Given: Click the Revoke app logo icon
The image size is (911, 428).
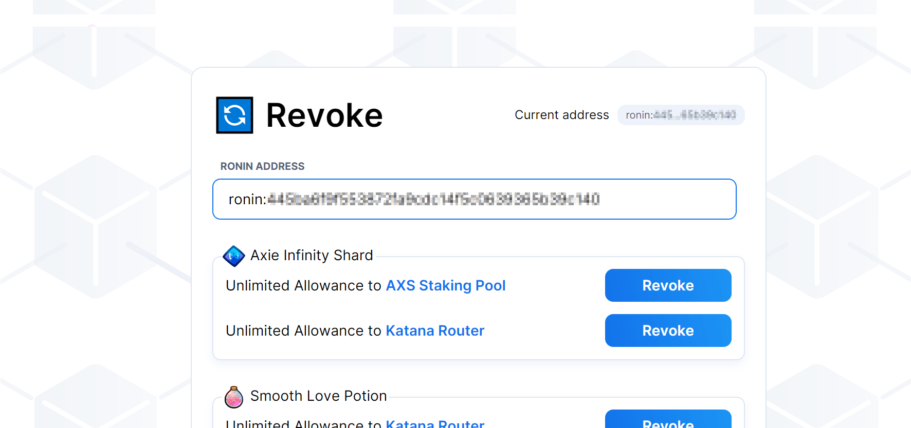Looking at the screenshot, I should (x=234, y=115).
